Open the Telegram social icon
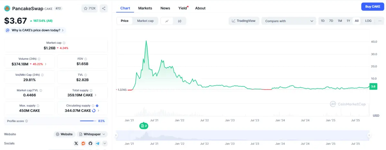This screenshot has width=386, height=150. click(97, 143)
